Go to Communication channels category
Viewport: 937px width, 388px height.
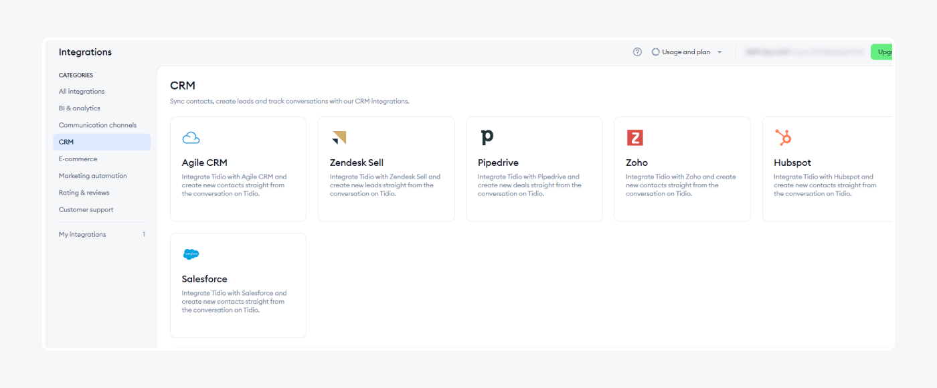point(97,125)
